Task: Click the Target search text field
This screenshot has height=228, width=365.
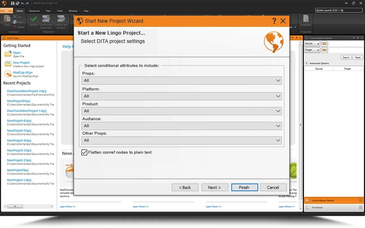Action: pyautogui.click(x=346, y=50)
